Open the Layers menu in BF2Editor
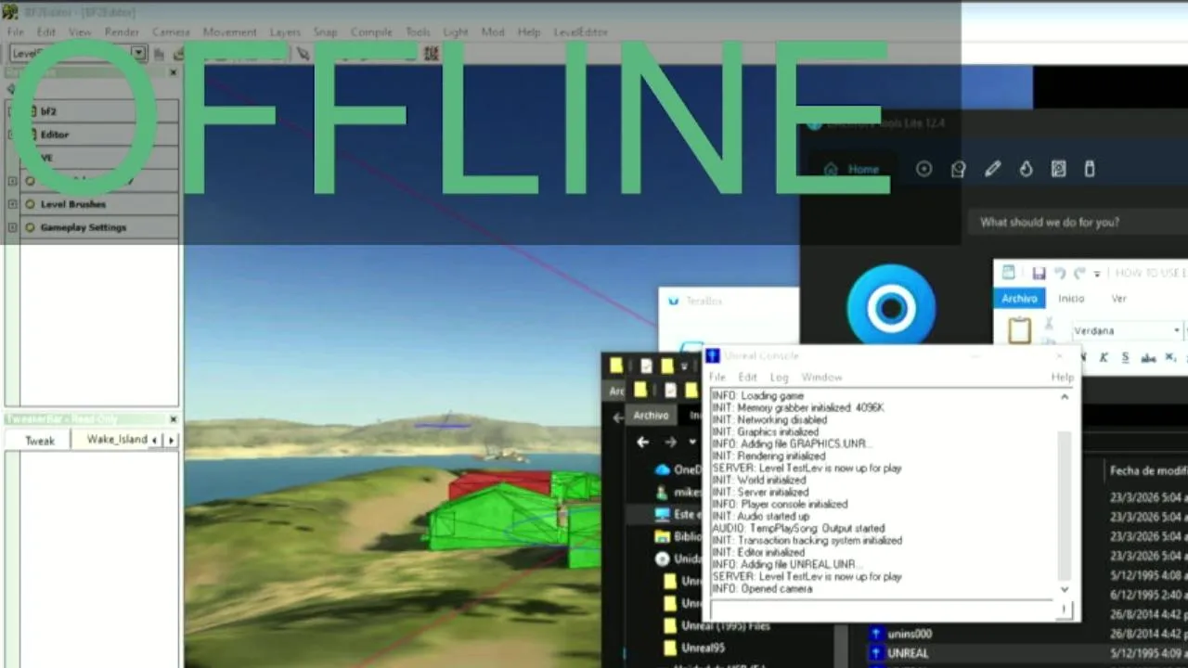 click(x=285, y=32)
